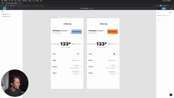Screen dimensions: 174x98
Task: Click the Background hex value text
Action: coord(165,16)
